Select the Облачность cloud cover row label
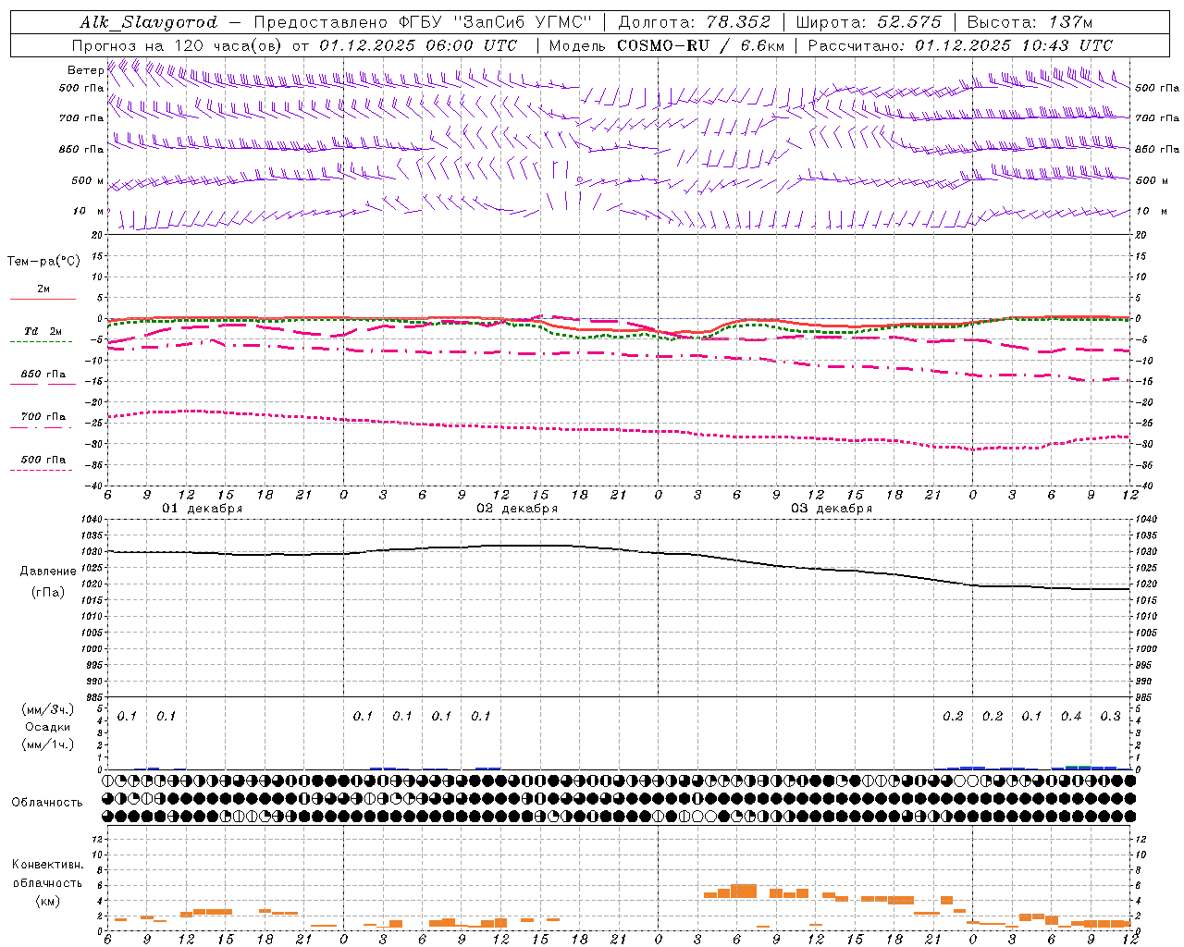The width and height of the screenshot is (1184, 947). click(47, 802)
